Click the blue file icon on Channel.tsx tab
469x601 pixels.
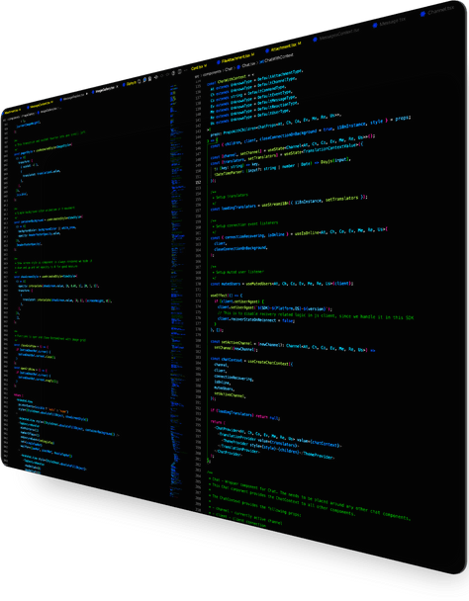point(422,14)
